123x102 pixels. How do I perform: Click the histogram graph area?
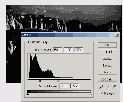[59, 66]
